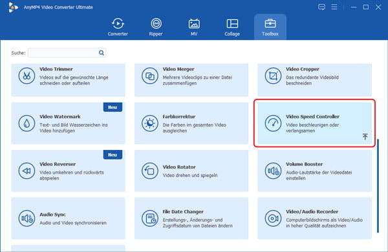Switch to the Collage tab

(x=232, y=27)
